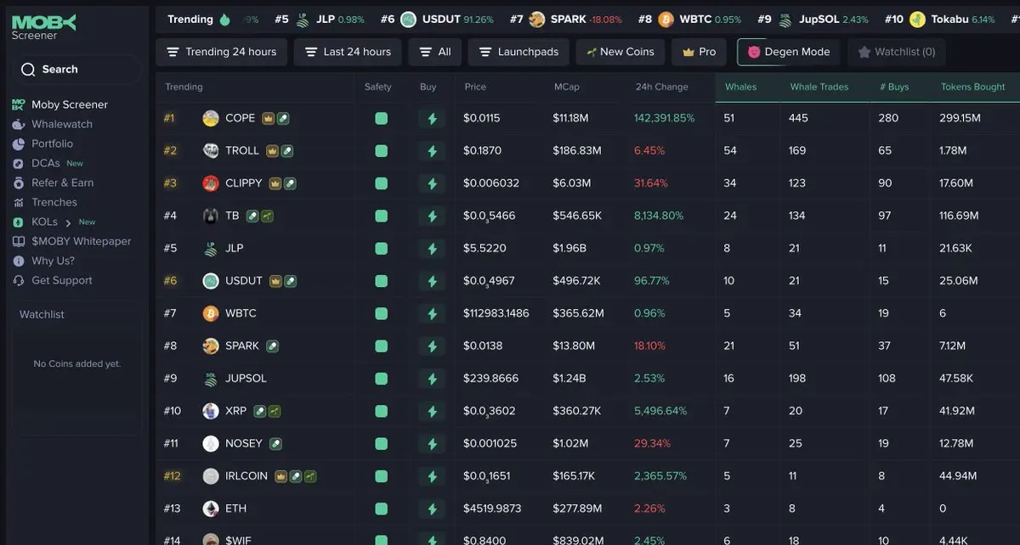This screenshot has width=1020, height=545.
Task: Click the MOBY Screener logo
Action: [x=43, y=28]
